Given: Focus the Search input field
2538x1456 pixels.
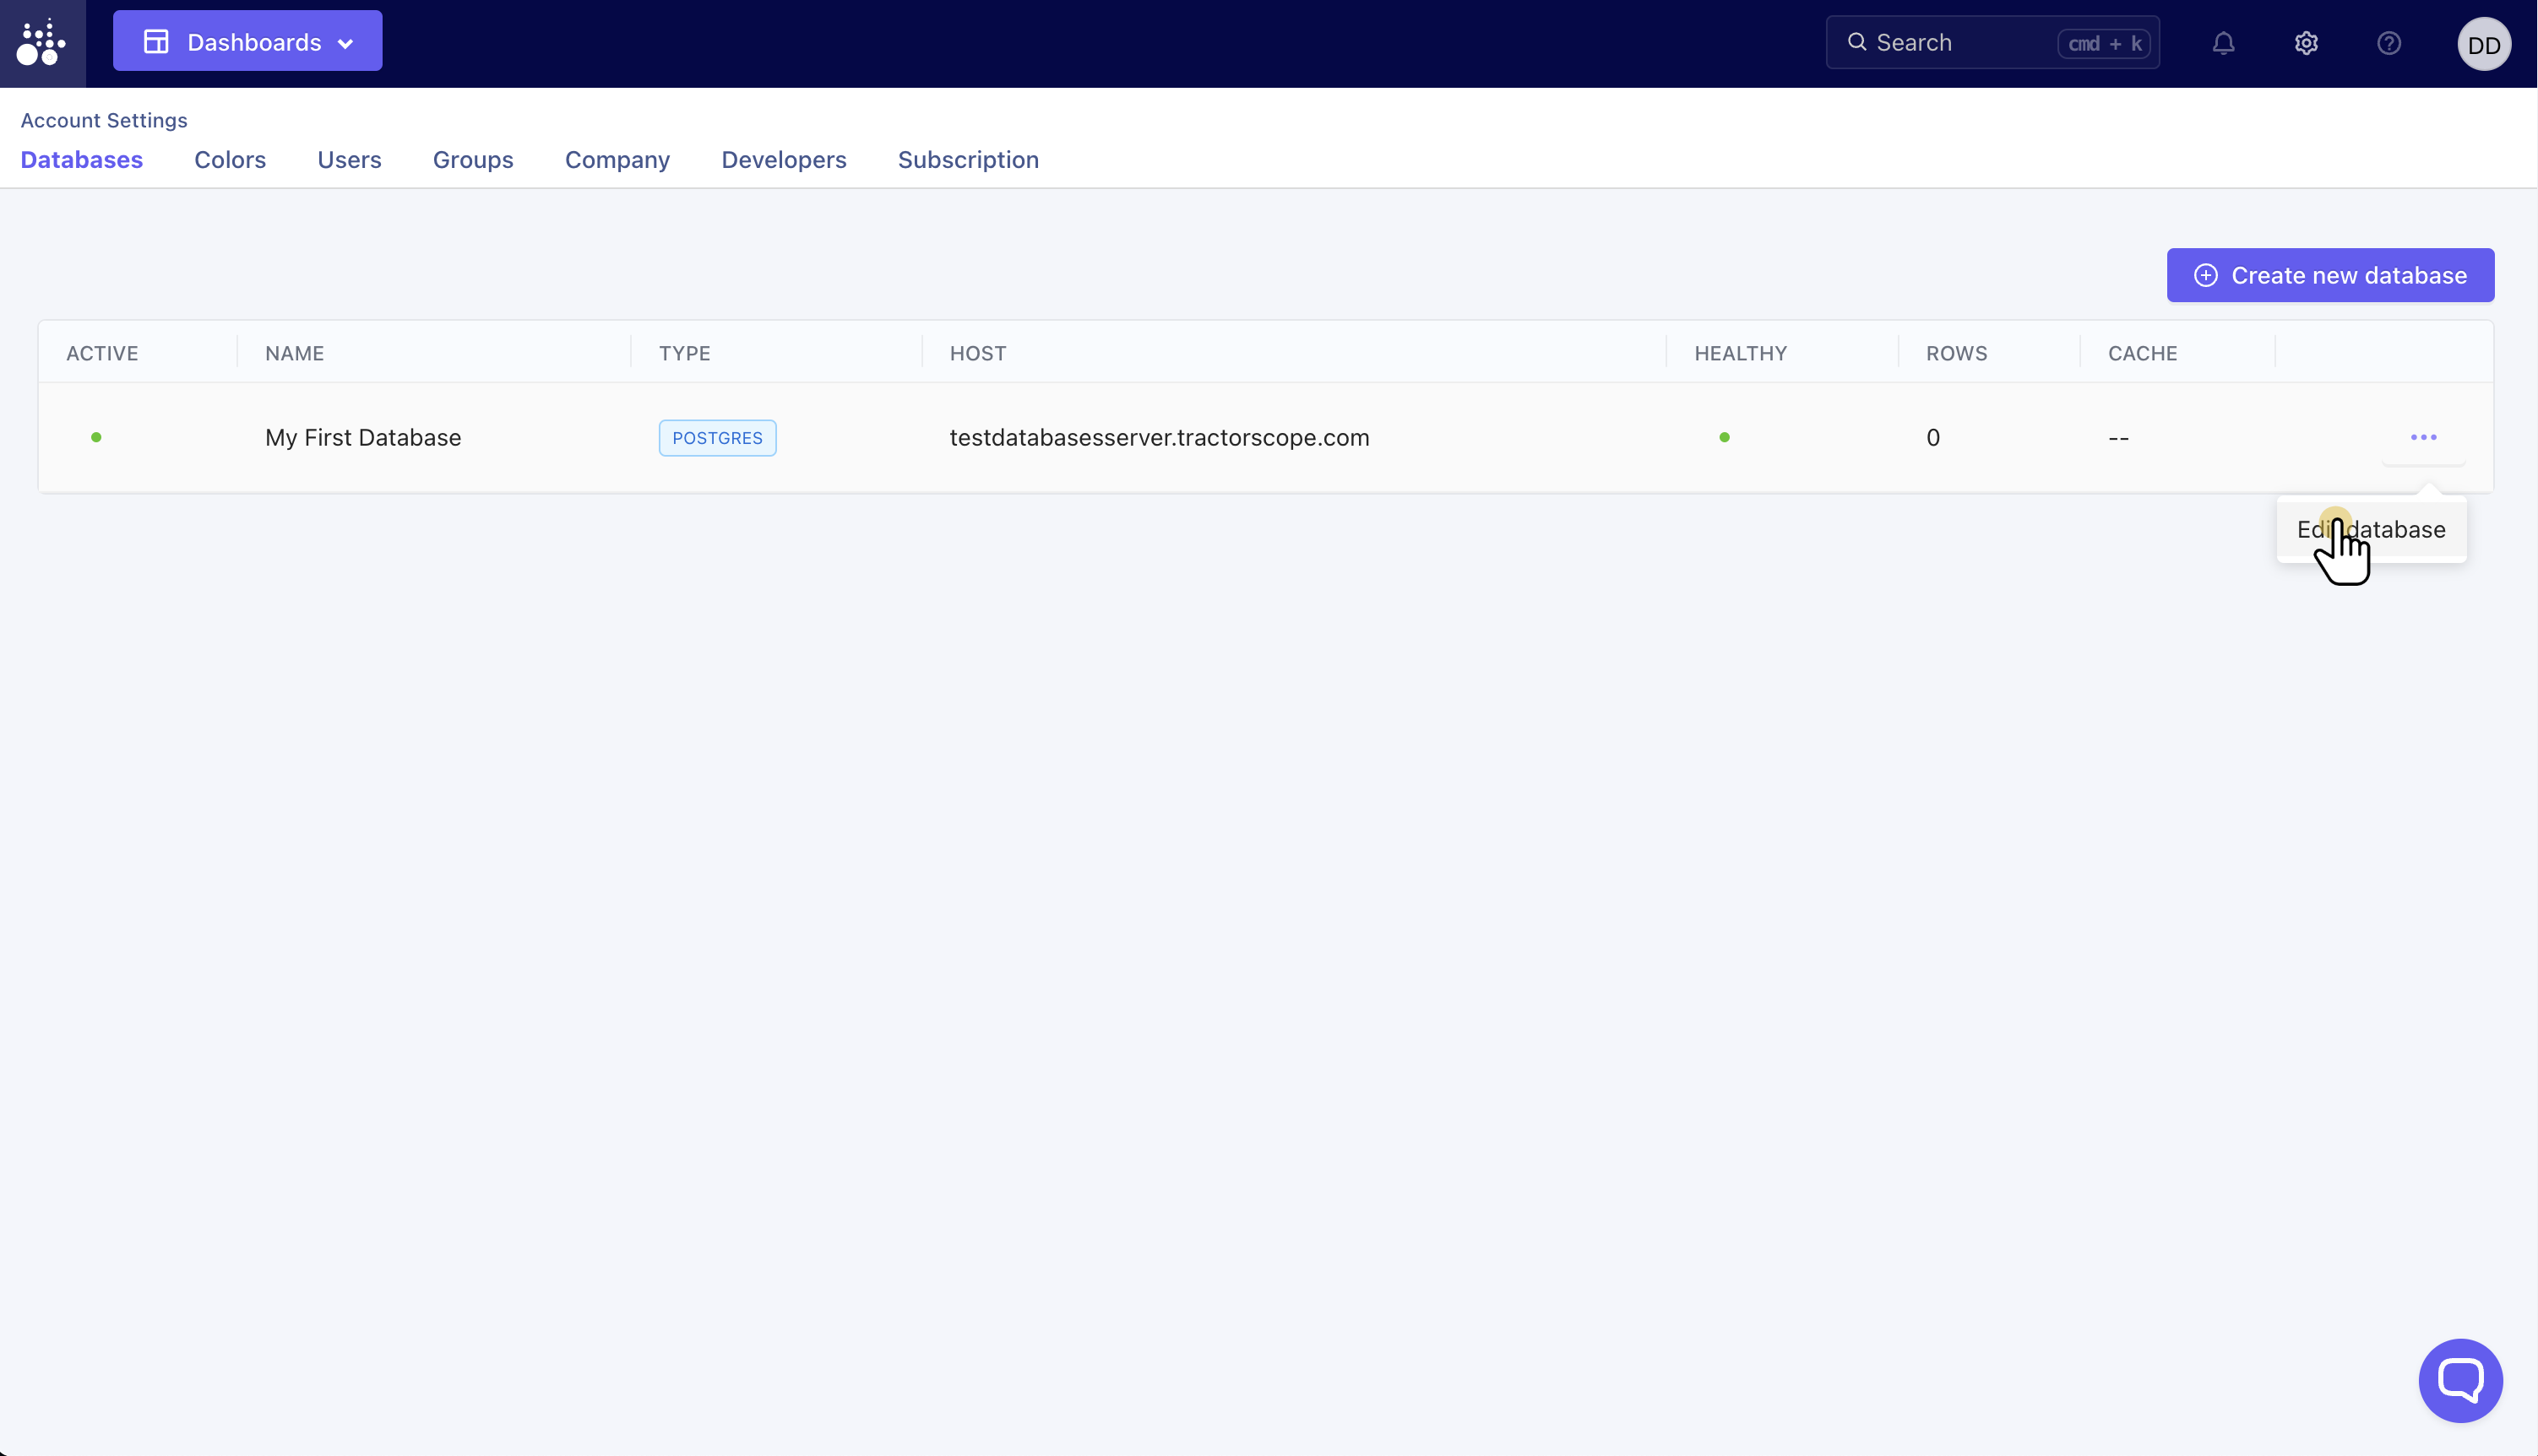Looking at the screenshot, I should [x=1961, y=43].
